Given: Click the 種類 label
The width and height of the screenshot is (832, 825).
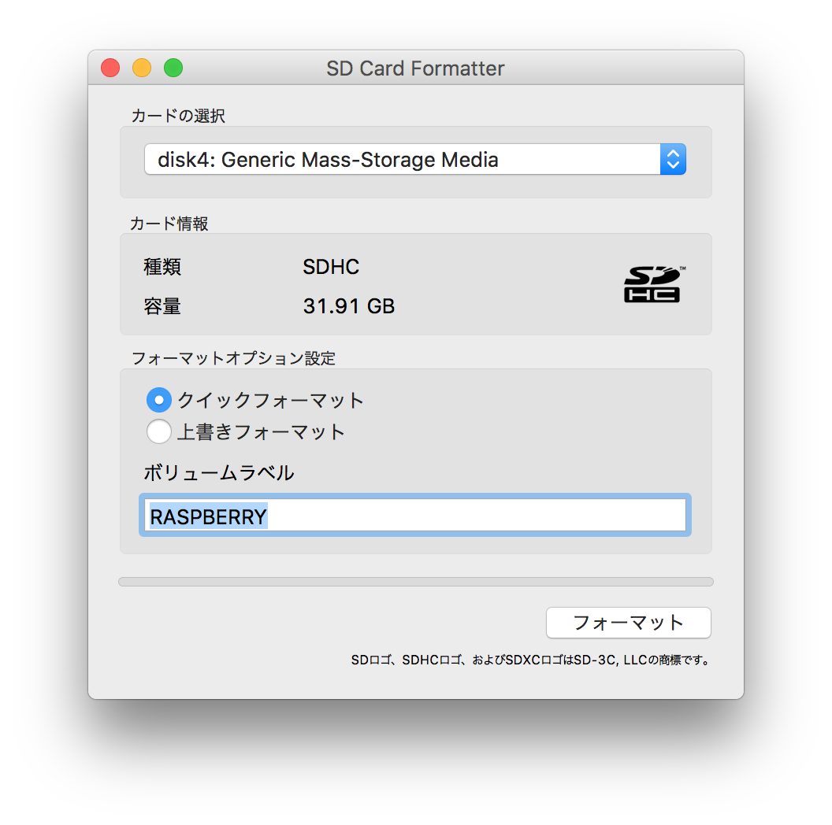Looking at the screenshot, I should pos(162,267).
